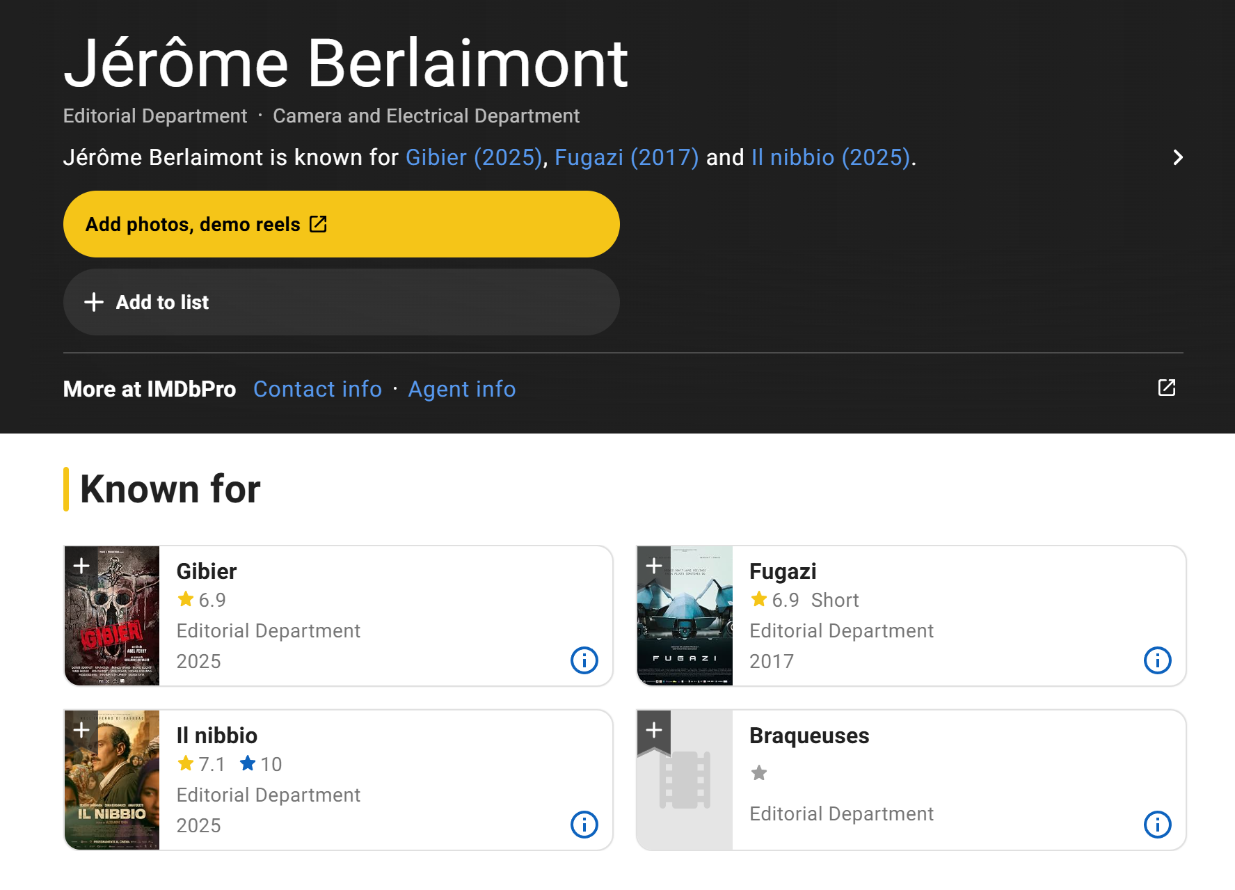This screenshot has width=1235, height=890.
Task: Open the Fugazi poster thumbnail
Action: (685, 616)
